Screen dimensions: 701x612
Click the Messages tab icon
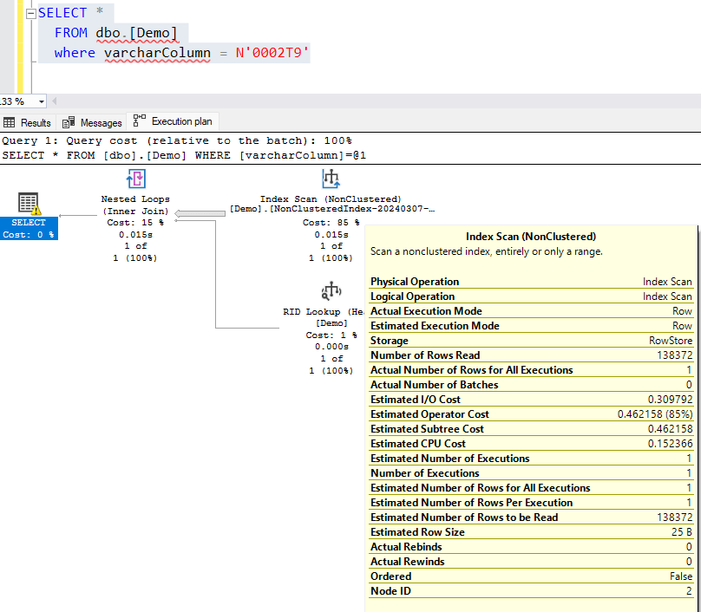(x=69, y=122)
